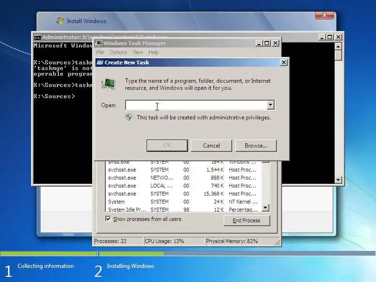Click the Collecting information progress bar
376x282 pixels.
point(49,253)
